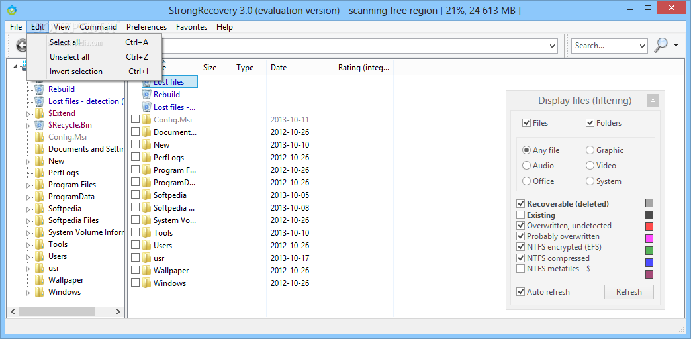Click the back arrow toolbar icon
Viewport: 691px width, 339px height.
point(21,45)
